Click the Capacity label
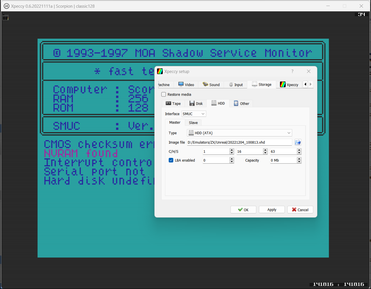371x289 pixels. pyautogui.click(x=252, y=160)
